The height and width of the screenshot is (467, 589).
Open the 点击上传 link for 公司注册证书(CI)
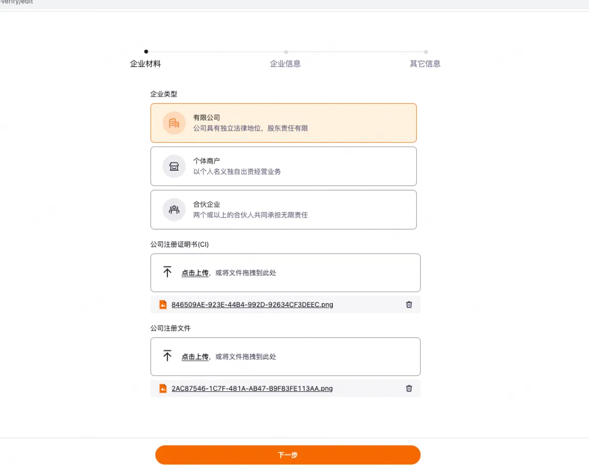coord(195,272)
